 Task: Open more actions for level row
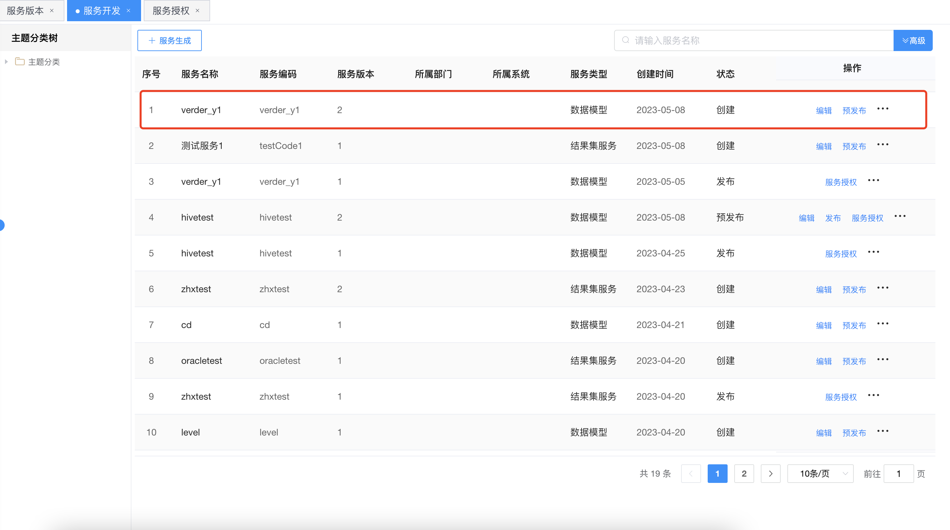tap(883, 431)
